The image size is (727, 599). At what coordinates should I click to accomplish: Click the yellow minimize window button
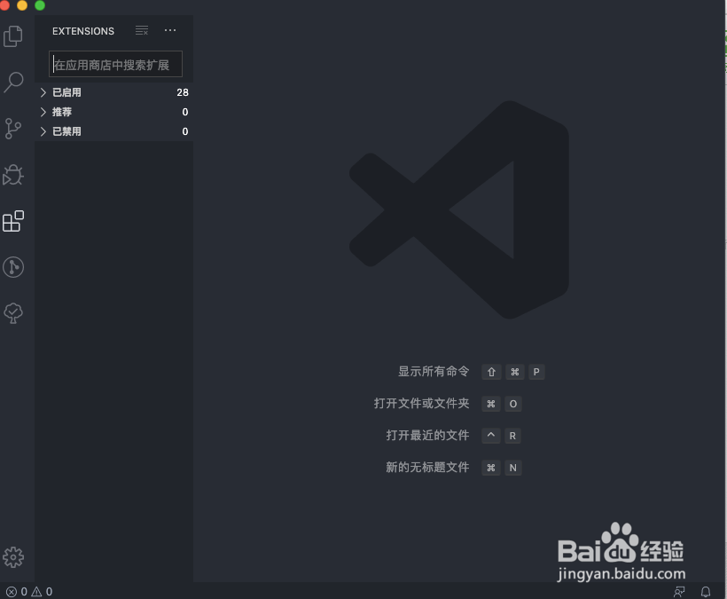click(x=22, y=5)
